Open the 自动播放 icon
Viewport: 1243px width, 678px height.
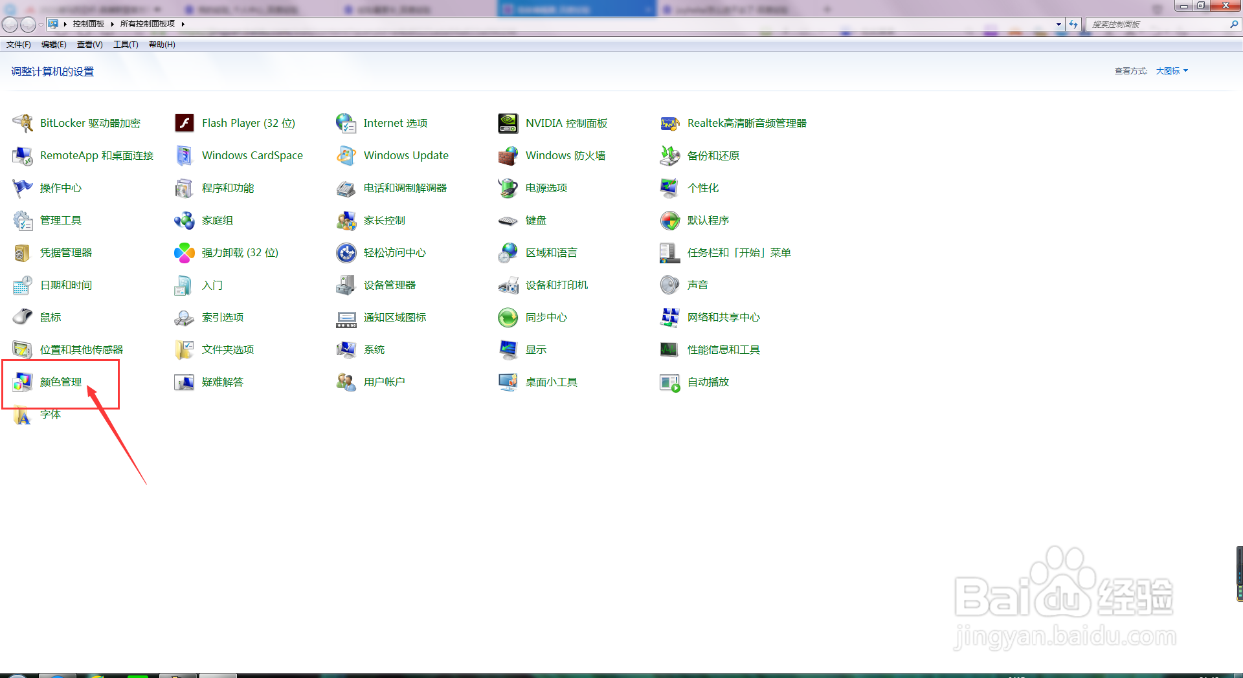[670, 382]
